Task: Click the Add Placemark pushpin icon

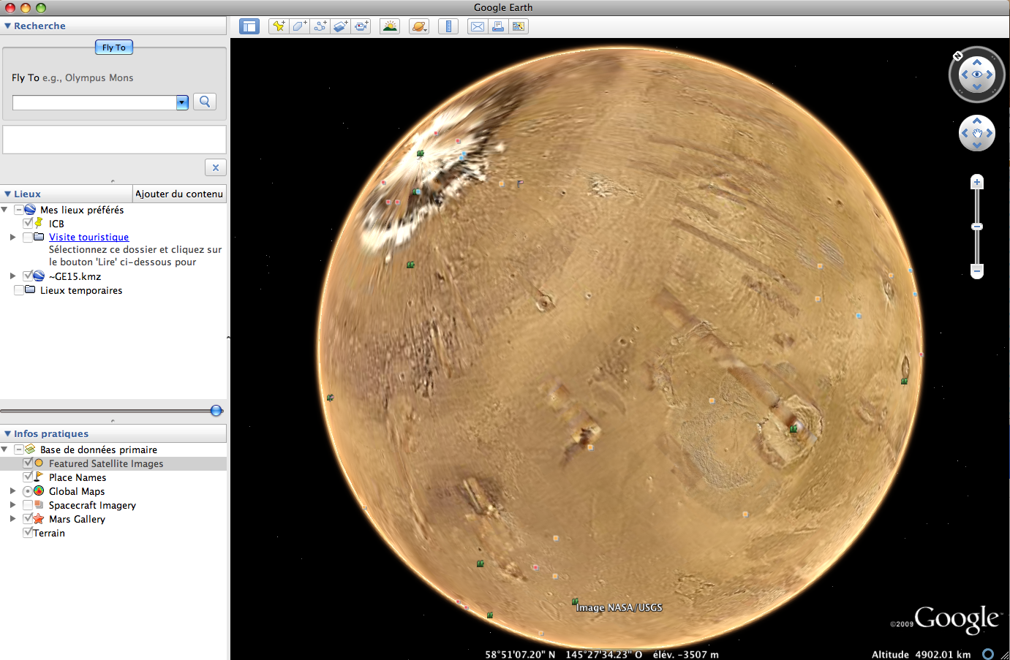Action: coord(279,26)
